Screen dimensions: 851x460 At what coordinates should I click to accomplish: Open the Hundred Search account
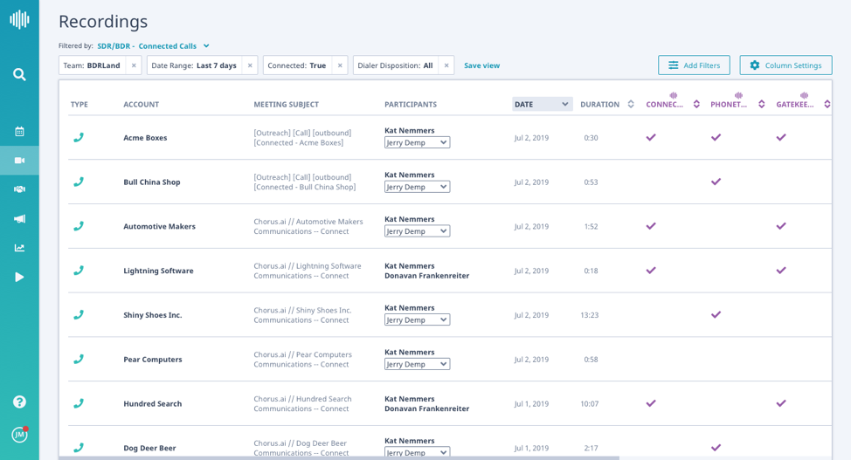click(x=153, y=403)
